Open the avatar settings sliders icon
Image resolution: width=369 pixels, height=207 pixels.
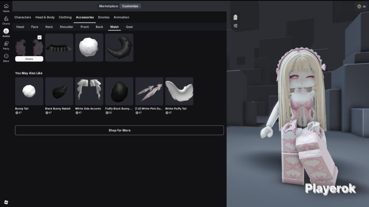click(x=235, y=26)
